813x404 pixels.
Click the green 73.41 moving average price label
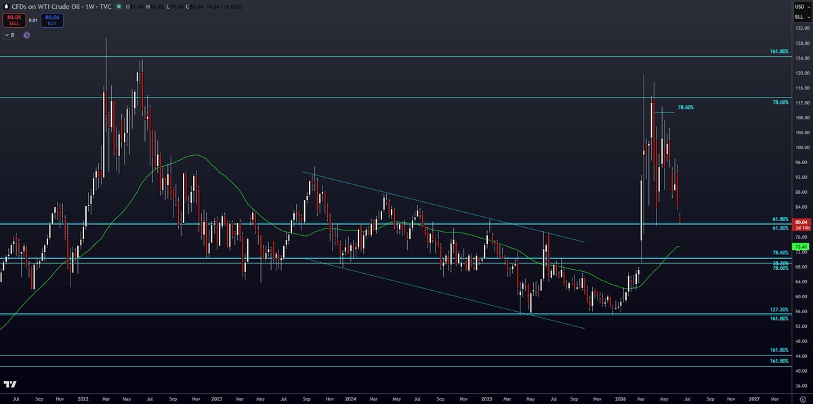click(801, 247)
